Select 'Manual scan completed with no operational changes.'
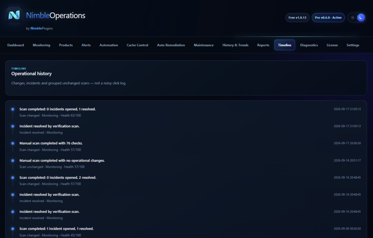373x238 pixels. point(62,160)
